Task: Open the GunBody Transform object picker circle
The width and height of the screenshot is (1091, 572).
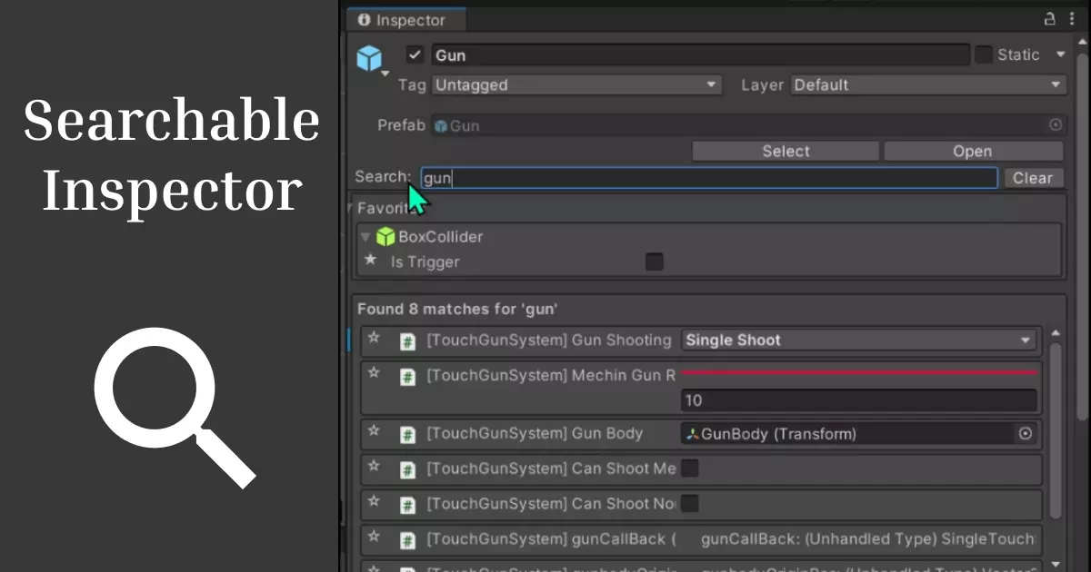Action: pyautogui.click(x=1026, y=433)
